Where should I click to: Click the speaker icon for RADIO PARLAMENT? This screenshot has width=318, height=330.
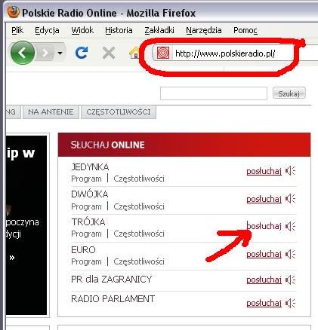290,303
